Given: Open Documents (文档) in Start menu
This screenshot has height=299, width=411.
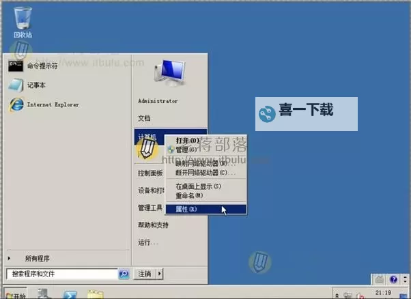Looking at the screenshot, I should click(x=144, y=118).
